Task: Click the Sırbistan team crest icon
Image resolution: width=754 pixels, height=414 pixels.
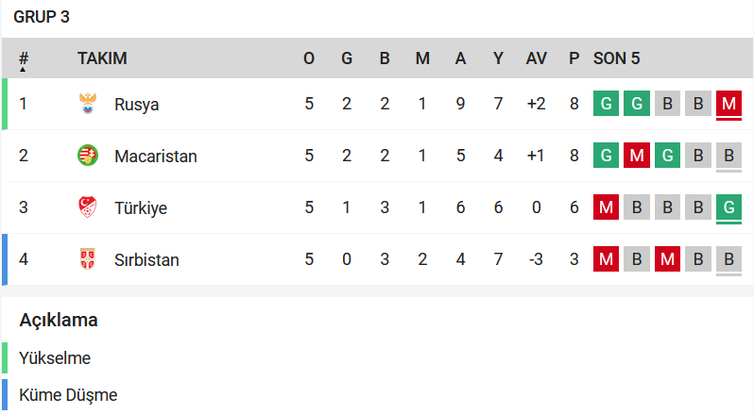Action: 88,259
